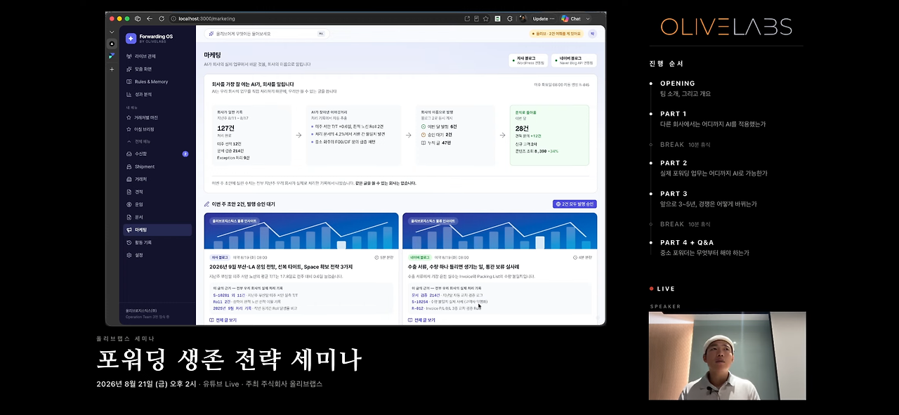Open 성과 분석 in the sidebar

(x=158, y=94)
